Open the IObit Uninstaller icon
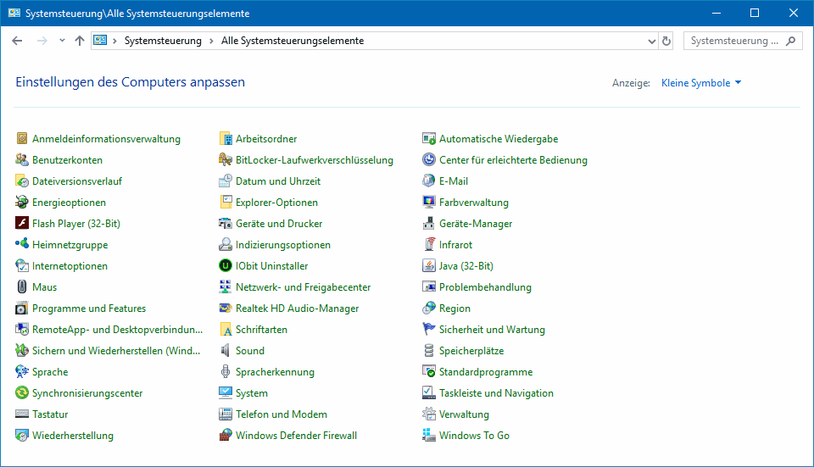 coord(226,266)
